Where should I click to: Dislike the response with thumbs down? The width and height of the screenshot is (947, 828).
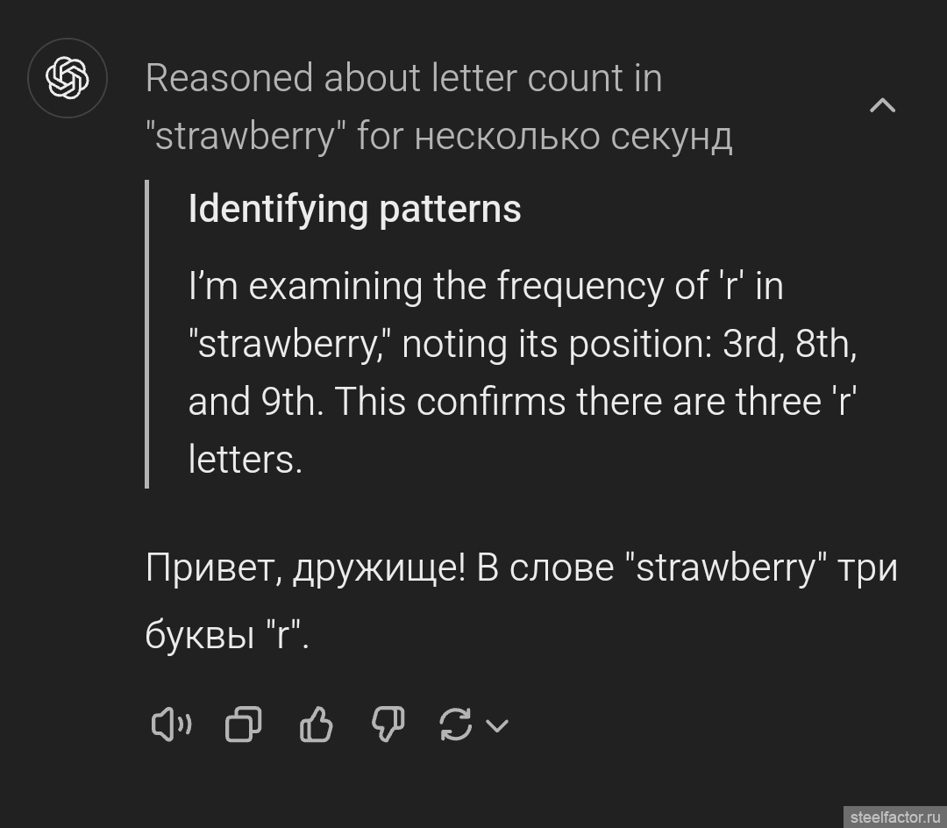coord(388,724)
